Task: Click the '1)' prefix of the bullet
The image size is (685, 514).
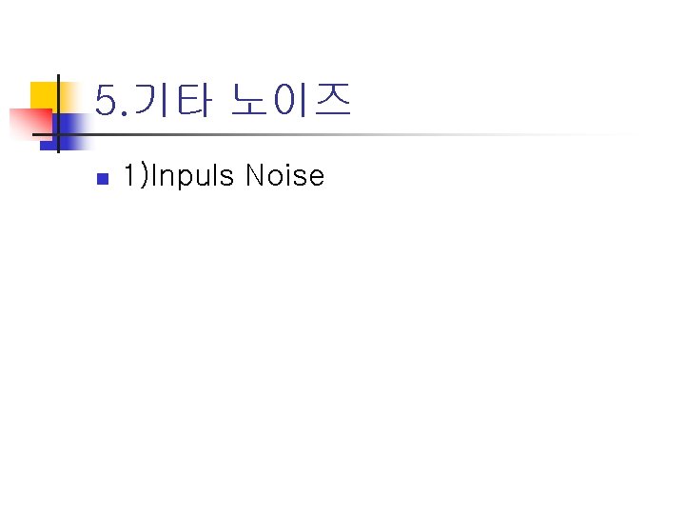Action: coord(136,176)
